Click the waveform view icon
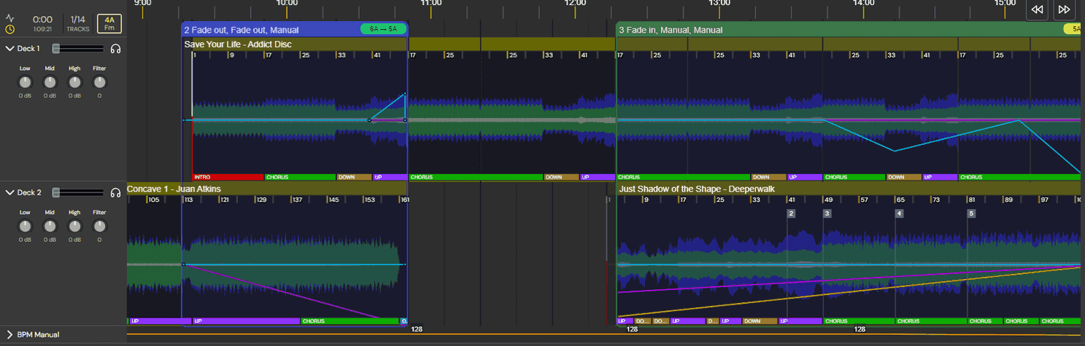 click(10, 17)
